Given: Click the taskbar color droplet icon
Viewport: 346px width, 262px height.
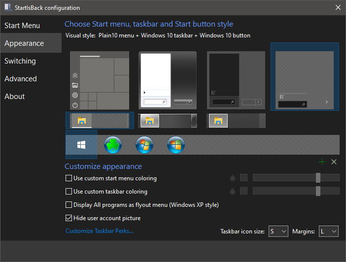Looking at the screenshot, I should click(x=233, y=191).
